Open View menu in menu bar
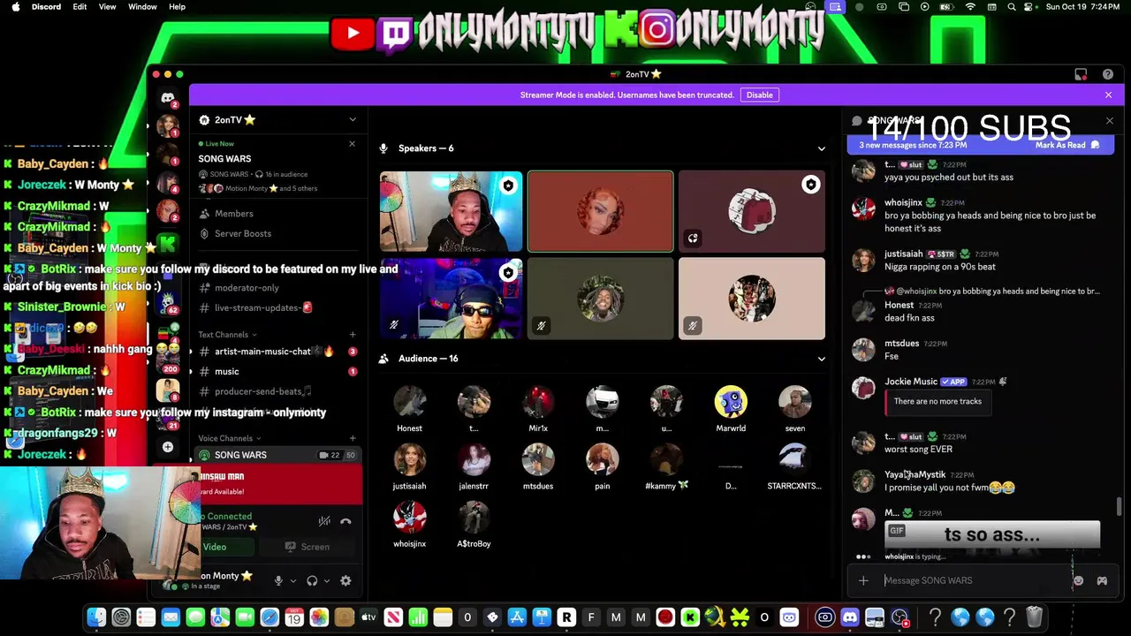This screenshot has height=636, width=1131. click(x=107, y=7)
